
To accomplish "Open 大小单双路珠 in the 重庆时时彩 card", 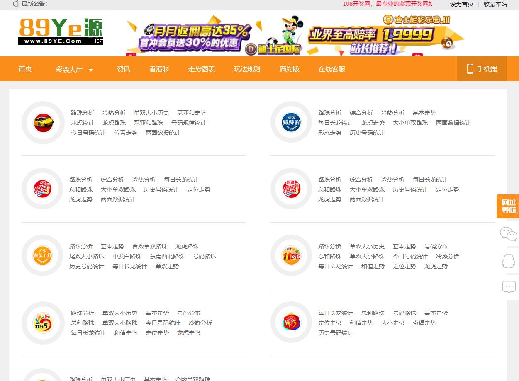I will point(410,123).
